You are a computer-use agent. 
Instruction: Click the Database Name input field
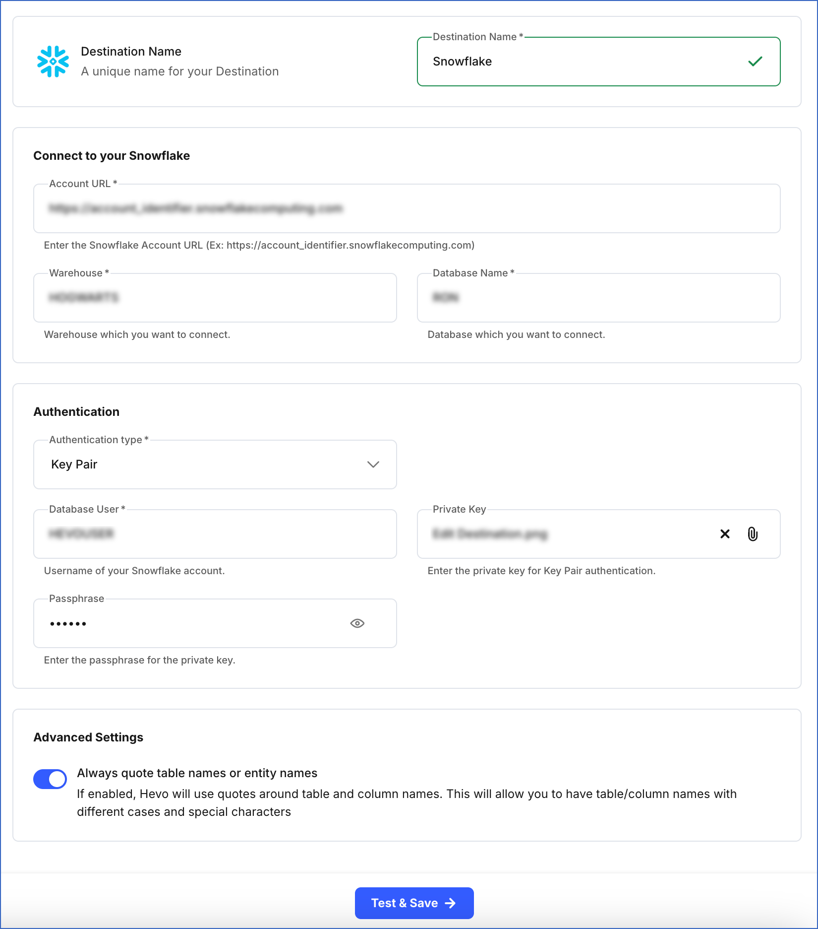pyautogui.click(x=599, y=298)
